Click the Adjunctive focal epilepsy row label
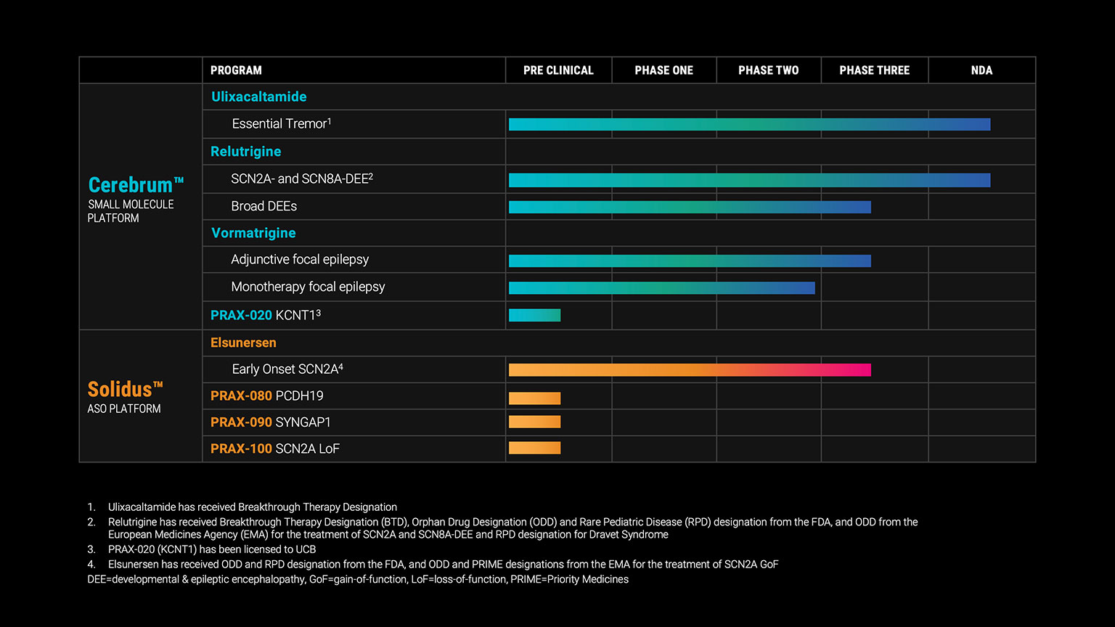This screenshot has height=627, width=1115. pyautogui.click(x=300, y=259)
